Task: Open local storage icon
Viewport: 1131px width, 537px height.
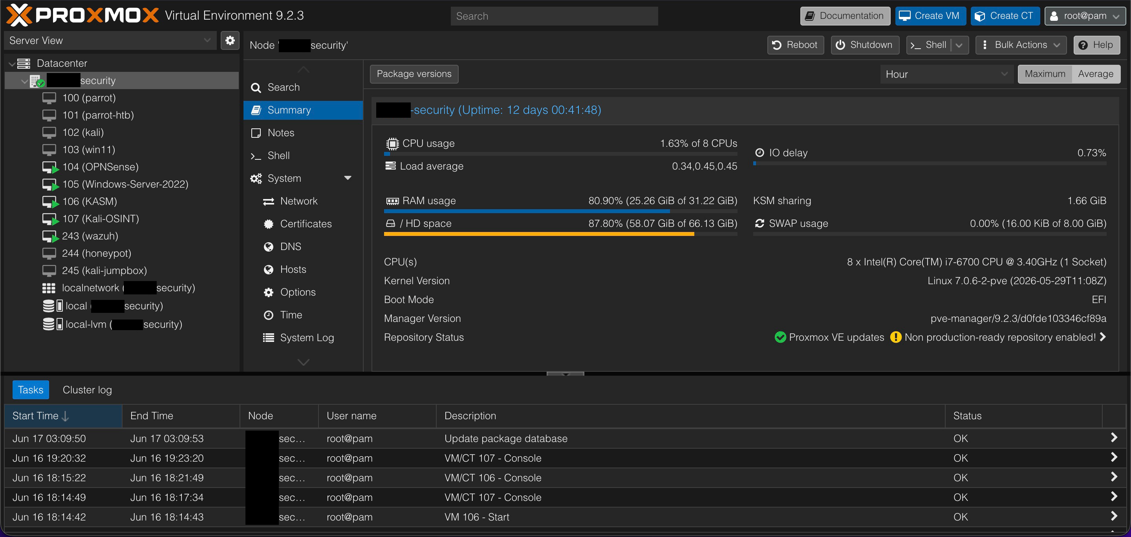Action: (x=53, y=306)
